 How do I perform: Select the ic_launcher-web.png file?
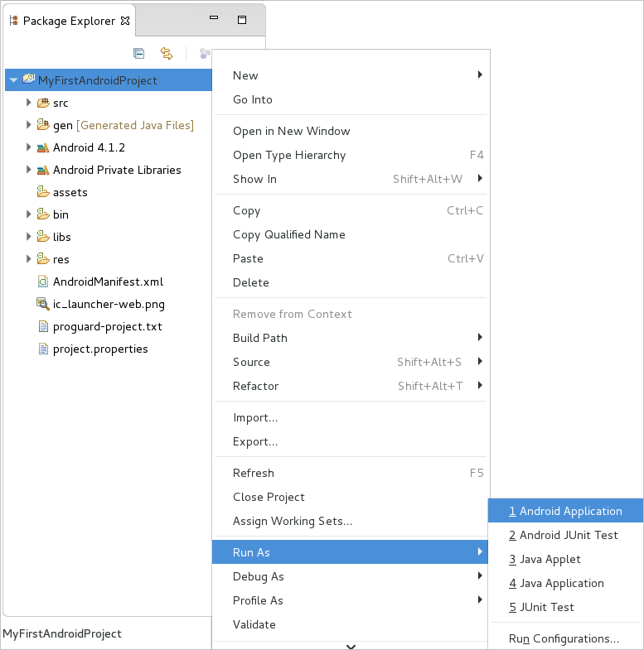(109, 304)
